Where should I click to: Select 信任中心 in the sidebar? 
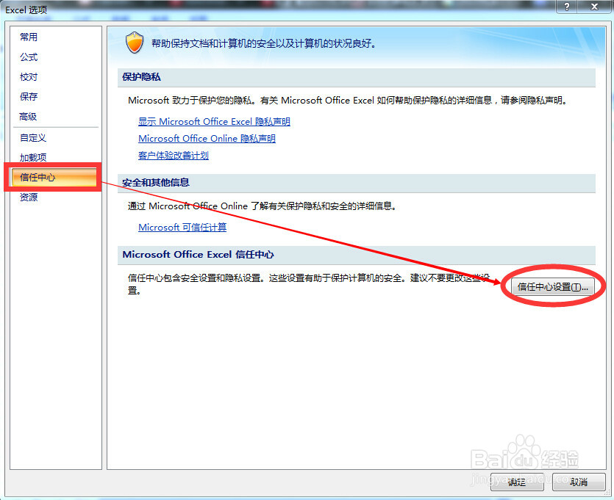(54, 178)
